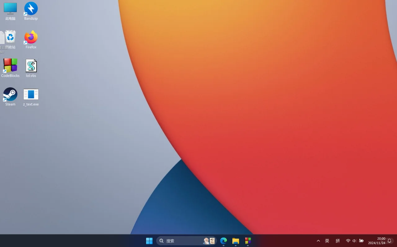This screenshot has width=397, height=247.
Task: Run the lol.vbs script shortcut
Action: pyautogui.click(x=31, y=65)
